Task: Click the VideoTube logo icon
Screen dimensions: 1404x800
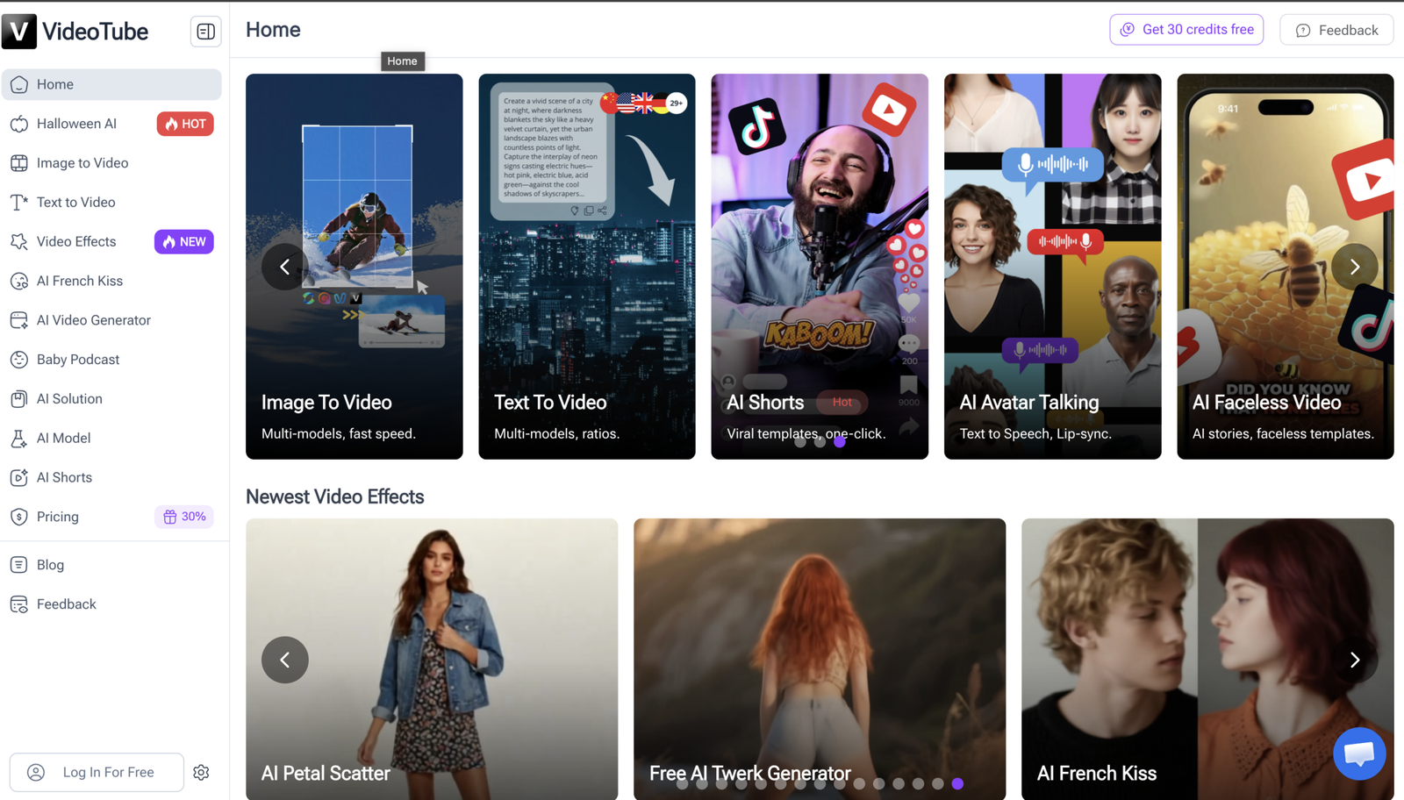Action: [x=19, y=32]
